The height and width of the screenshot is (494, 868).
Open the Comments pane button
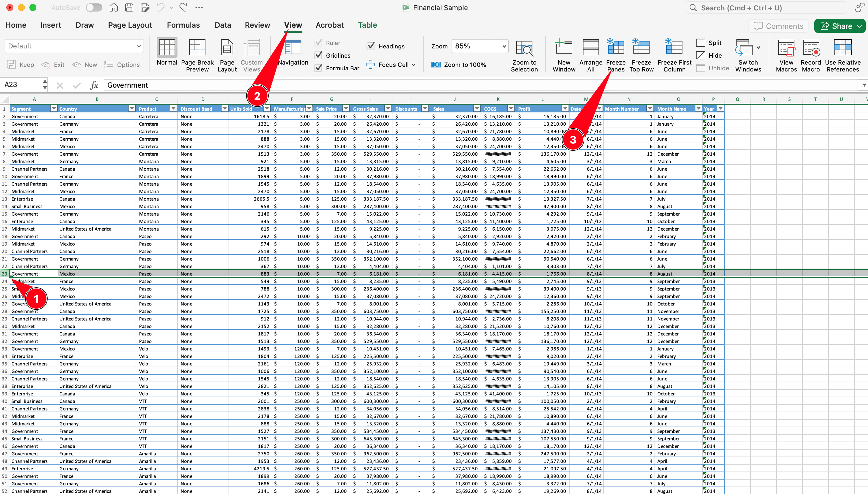(778, 26)
